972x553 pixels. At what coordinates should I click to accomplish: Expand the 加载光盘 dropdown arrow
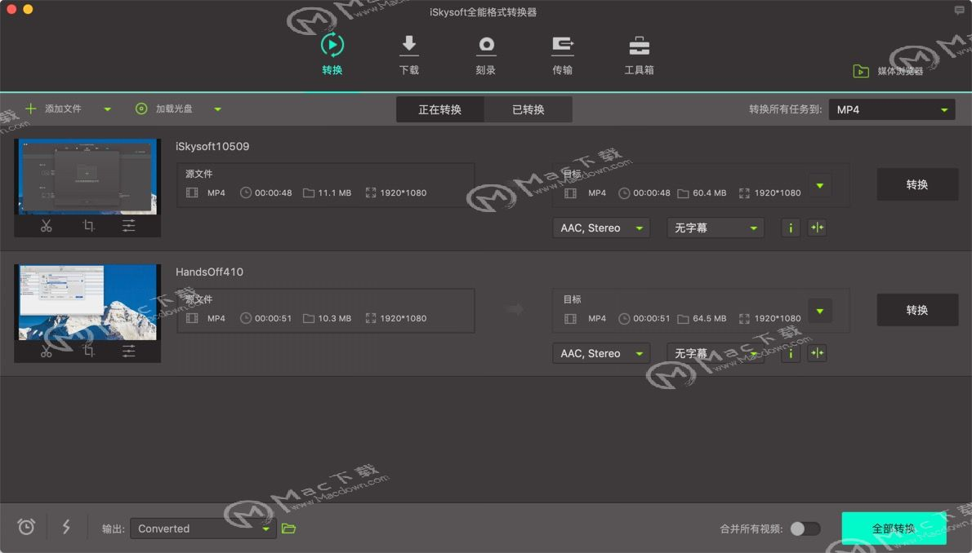(217, 109)
